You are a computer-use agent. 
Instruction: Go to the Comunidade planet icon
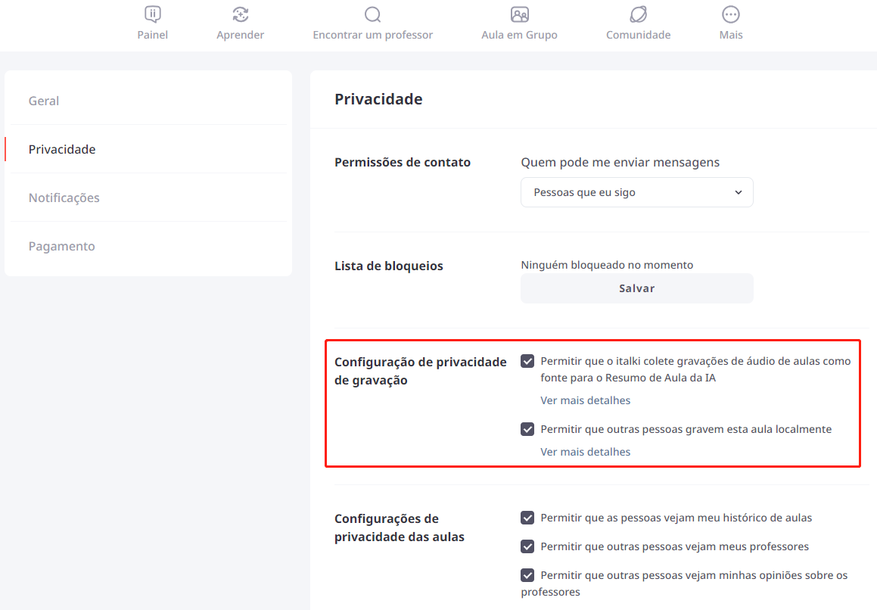click(638, 14)
